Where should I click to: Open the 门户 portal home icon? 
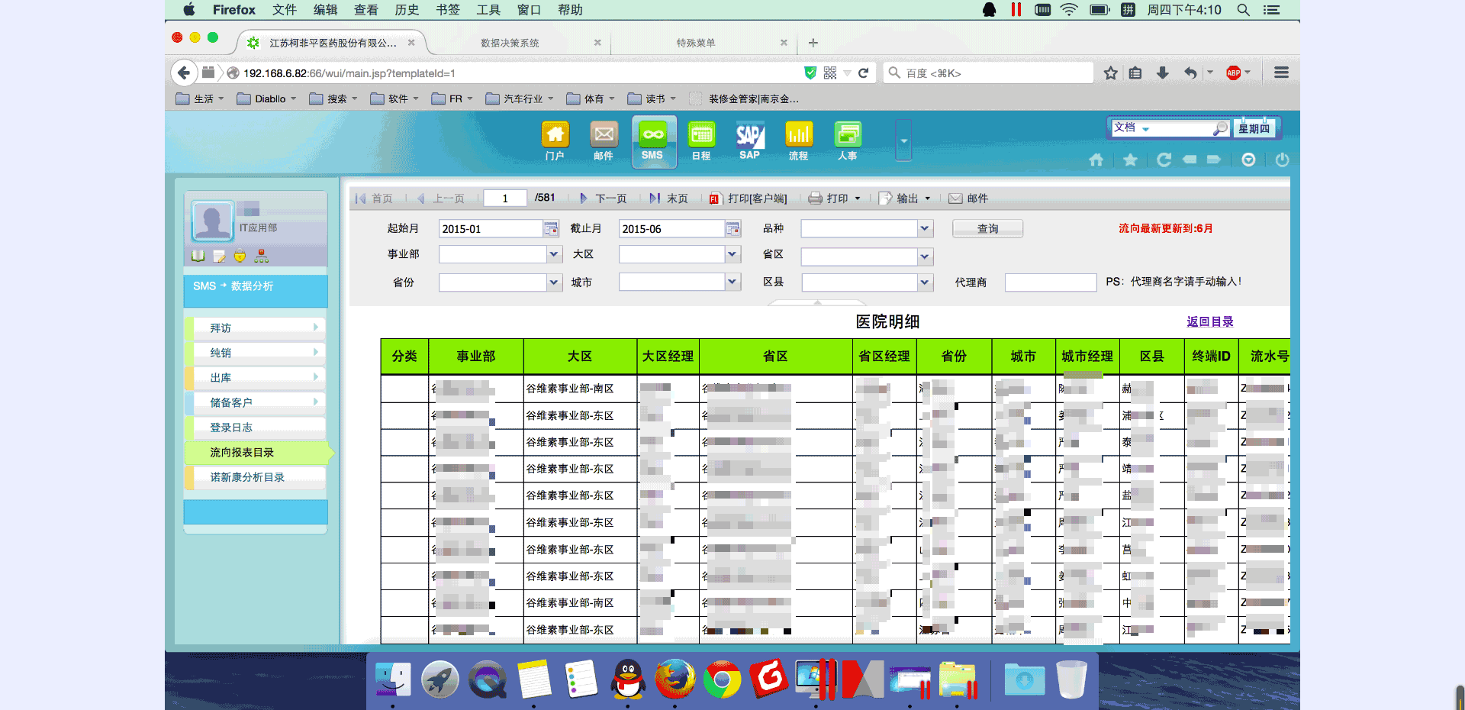555,141
